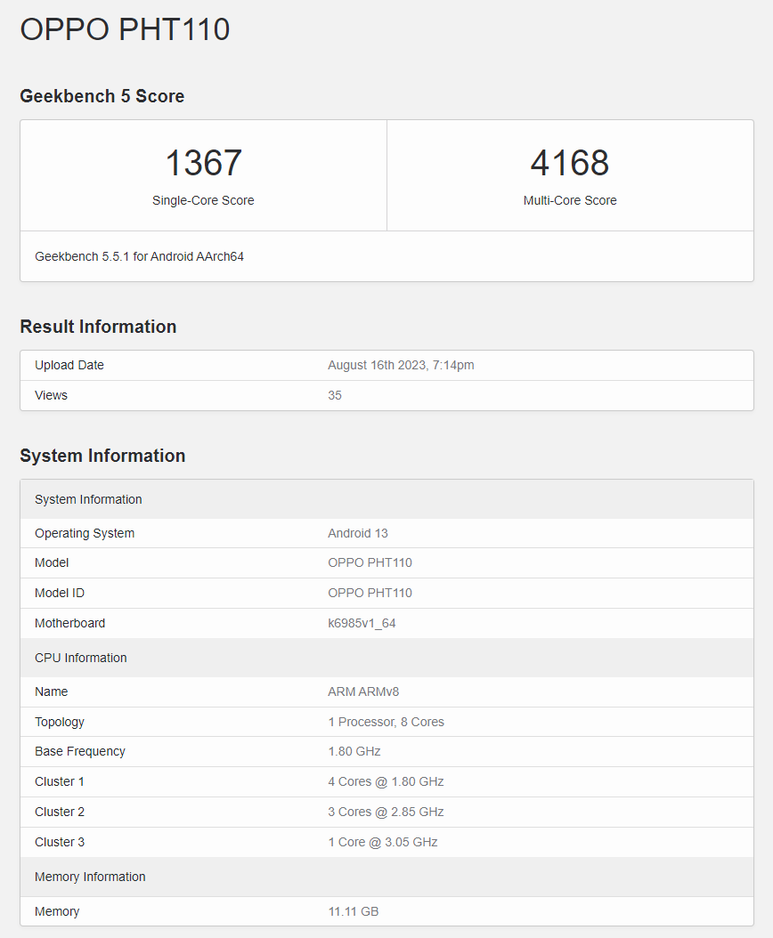
Task: Click the Cluster 2 value 3 Cores @ 2.85 GHz
Action: click(386, 812)
